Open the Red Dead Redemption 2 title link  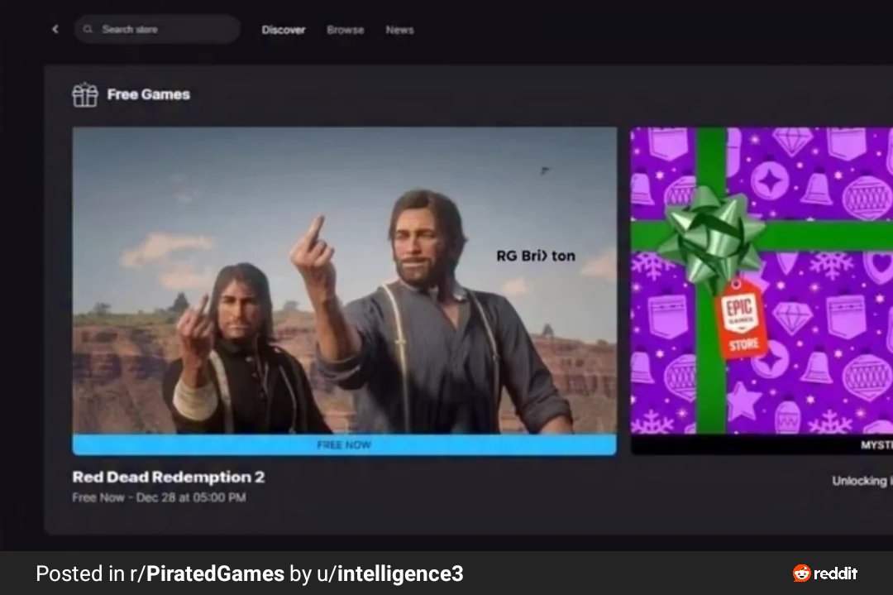[x=169, y=477]
